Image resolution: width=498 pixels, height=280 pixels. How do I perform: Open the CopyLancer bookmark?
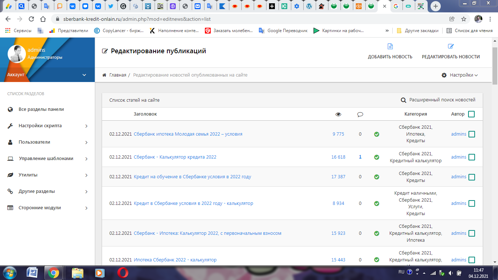coord(119,31)
